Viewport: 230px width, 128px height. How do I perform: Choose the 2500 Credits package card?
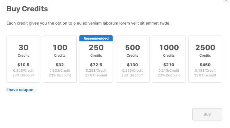click(x=205, y=59)
